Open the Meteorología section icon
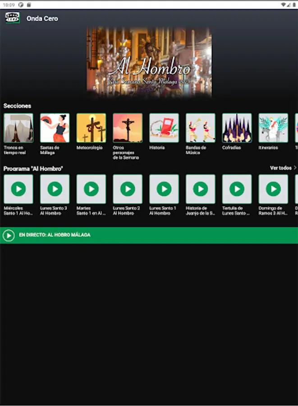The image size is (298, 406). tap(92, 128)
